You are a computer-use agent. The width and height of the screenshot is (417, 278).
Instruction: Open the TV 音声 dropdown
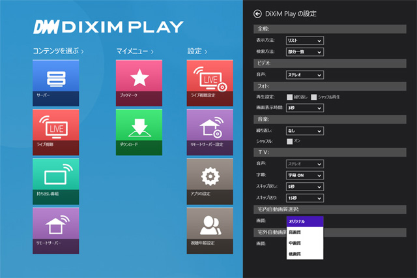305,164
